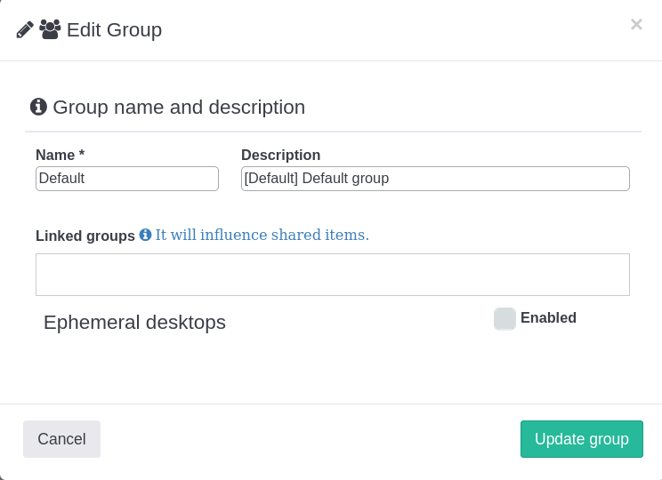Click the empty footer area between Cancel and Update group
662x480 pixels.
pos(310,439)
